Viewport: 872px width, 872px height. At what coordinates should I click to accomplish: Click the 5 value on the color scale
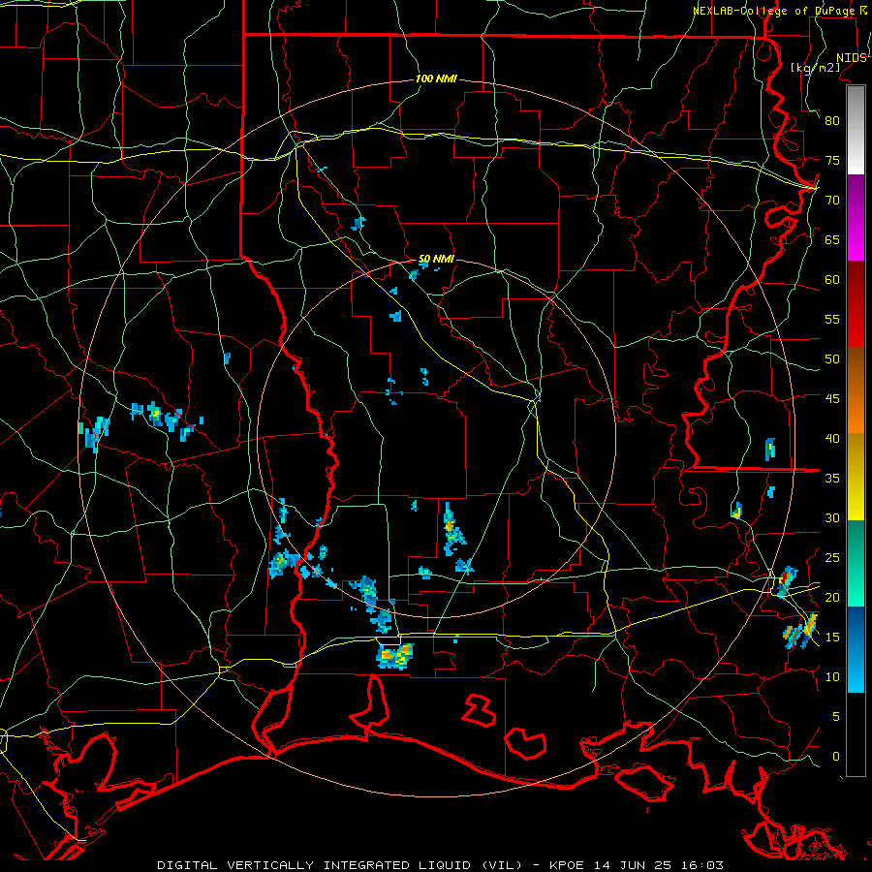[836, 717]
